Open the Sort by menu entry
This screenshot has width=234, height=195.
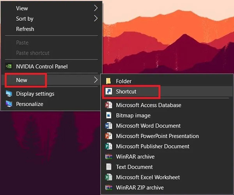(x=51, y=18)
